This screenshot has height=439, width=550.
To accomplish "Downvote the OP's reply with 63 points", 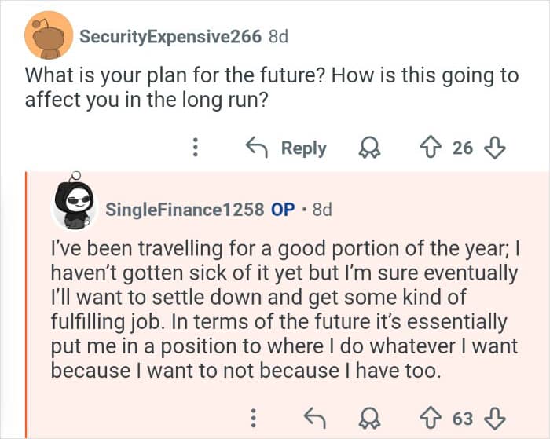I will [x=496, y=418].
